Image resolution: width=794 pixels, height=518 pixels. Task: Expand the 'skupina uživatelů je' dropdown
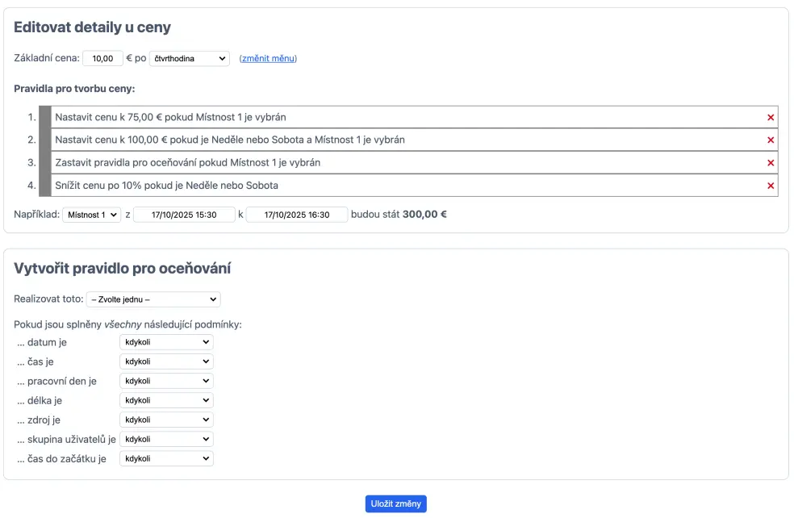165,439
